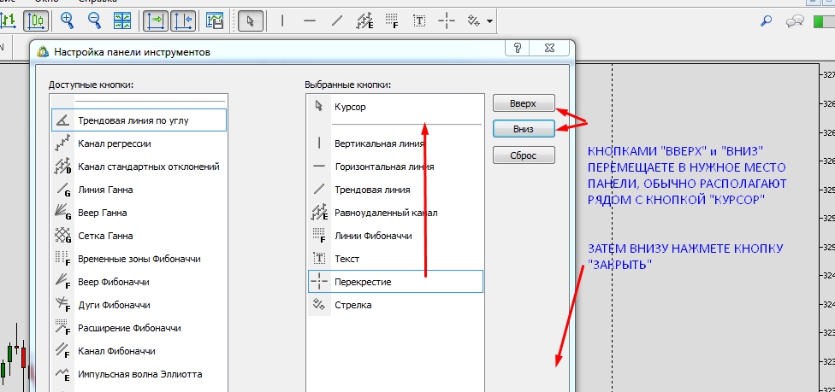835x392 pixels.
Task: Select 'Горизонтальная линия' in selected buttons list
Action: 395,167
